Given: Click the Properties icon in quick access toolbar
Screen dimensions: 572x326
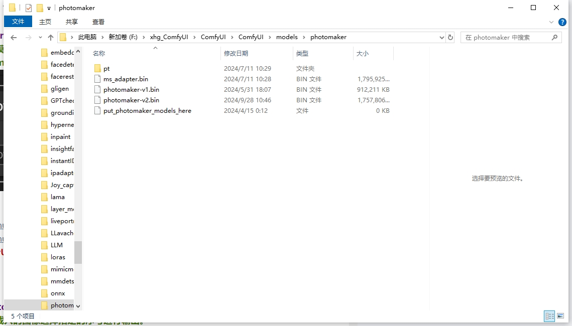Looking at the screenshot, I should click(x=29, y=8).
